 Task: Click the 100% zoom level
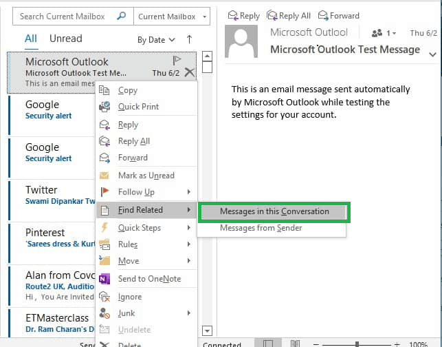pos(419,344)
